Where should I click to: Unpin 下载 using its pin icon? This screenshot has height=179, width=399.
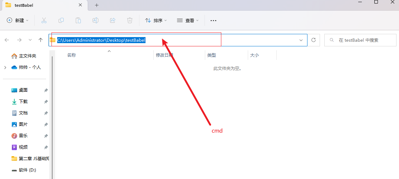click(x=46, y=102)
